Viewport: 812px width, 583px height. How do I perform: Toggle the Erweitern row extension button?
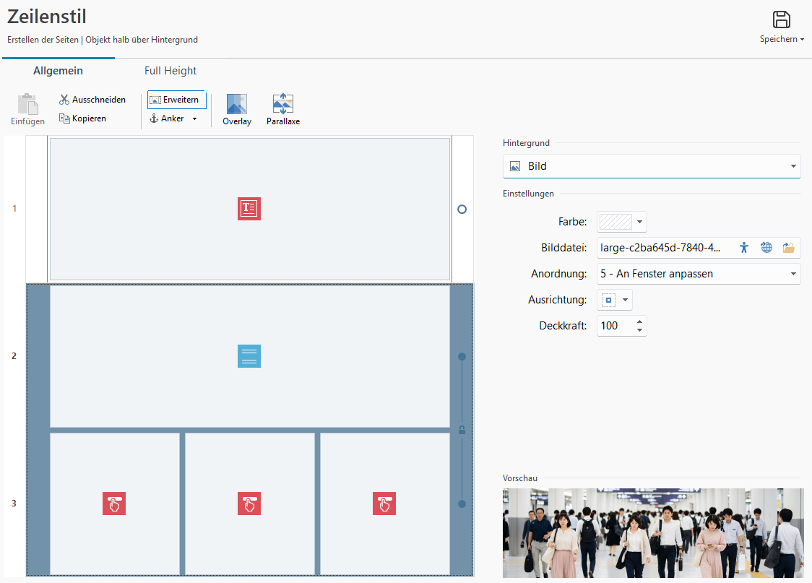point(176,100)
